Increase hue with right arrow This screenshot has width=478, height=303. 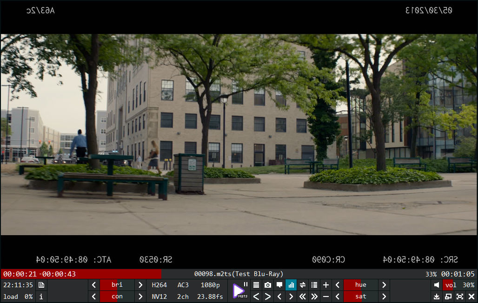(384, 285)
